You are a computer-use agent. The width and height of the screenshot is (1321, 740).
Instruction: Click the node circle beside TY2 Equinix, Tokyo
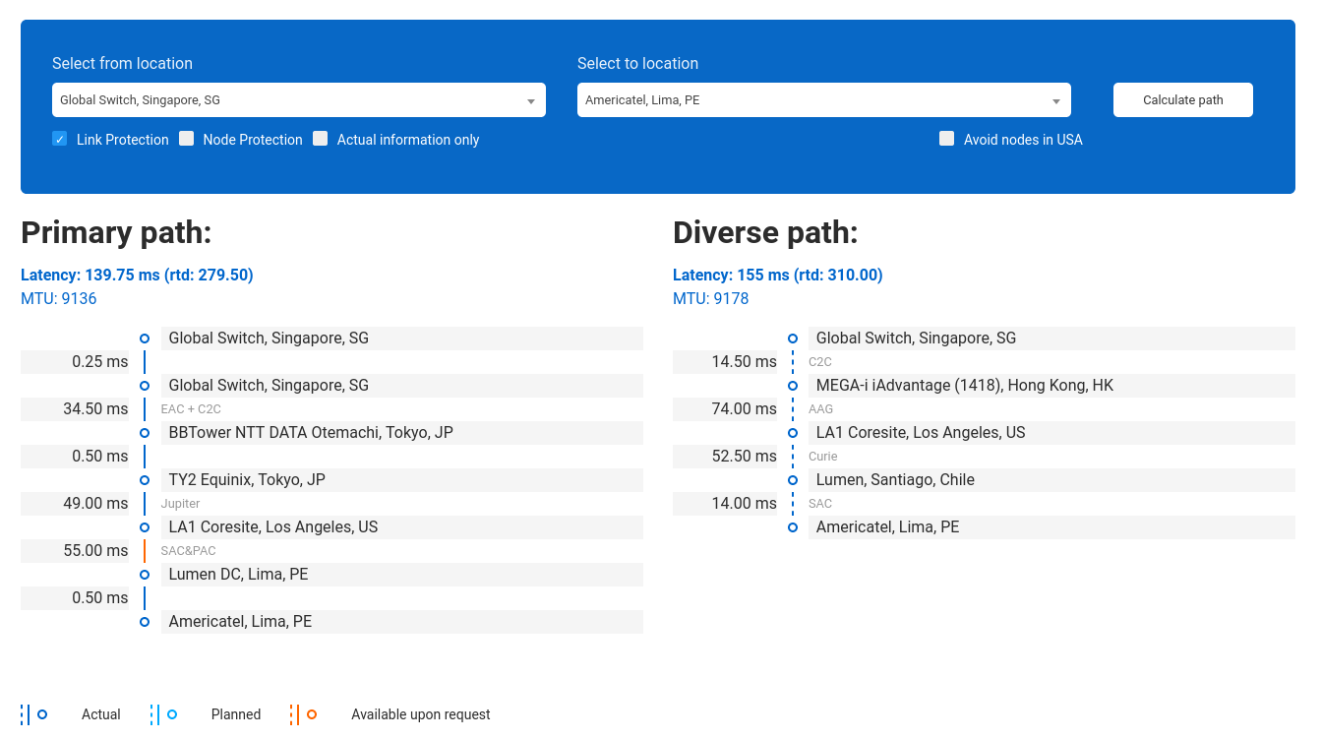click(145, 480)
